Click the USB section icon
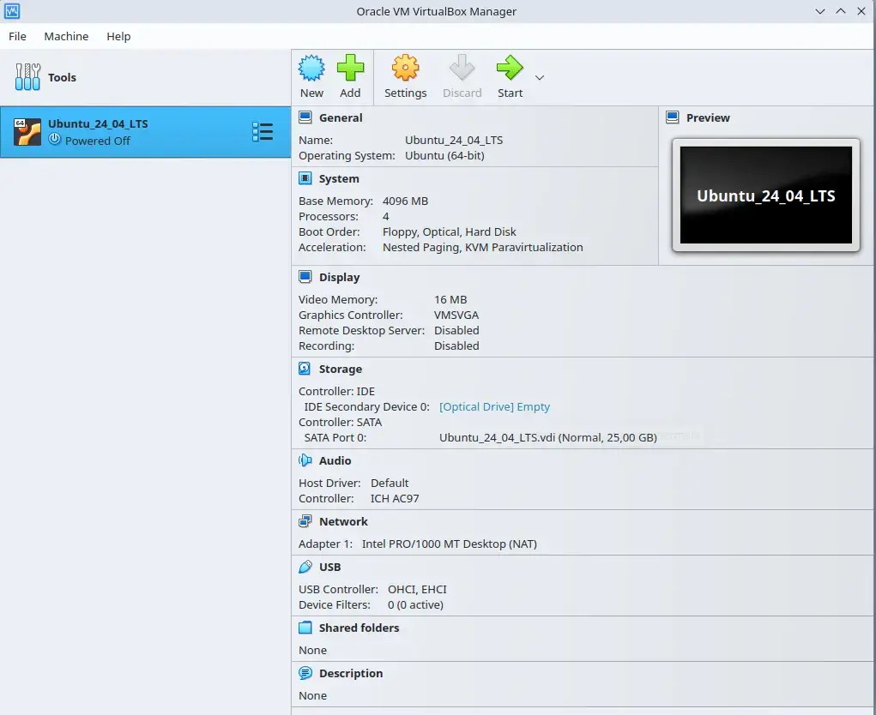This screenshot has height=715, width=876. coord(305,567)
